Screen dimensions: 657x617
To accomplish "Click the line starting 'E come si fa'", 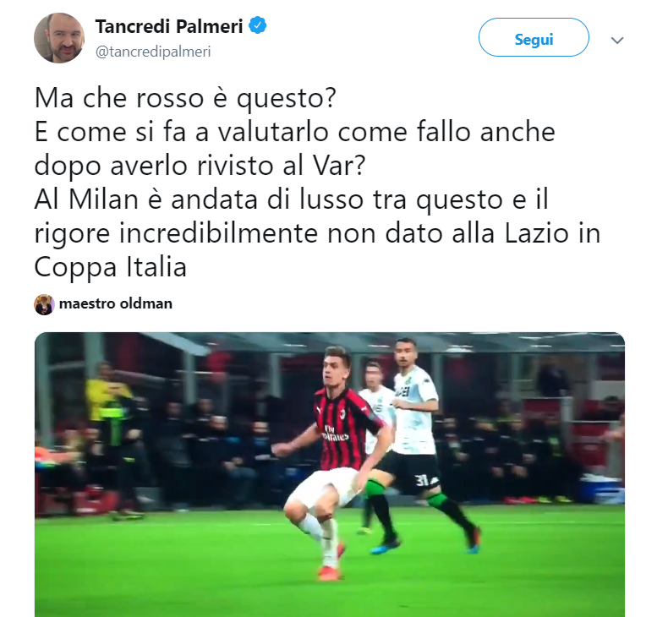I will (x=294, y=133).
